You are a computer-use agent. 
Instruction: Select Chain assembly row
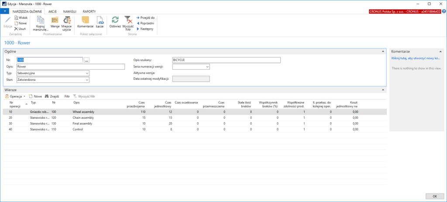tap(195, 118)
